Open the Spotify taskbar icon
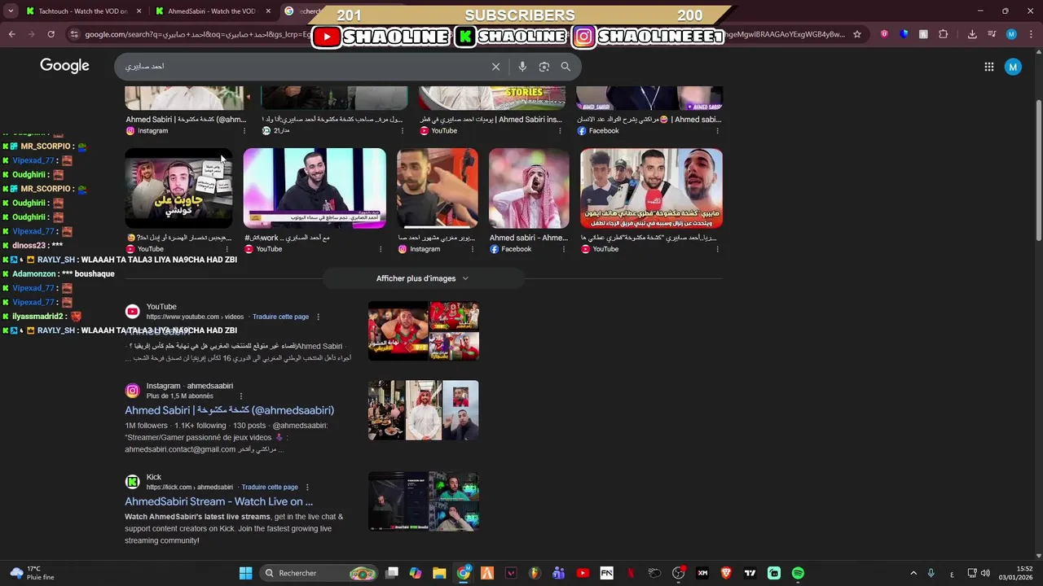 coord(798,573)
